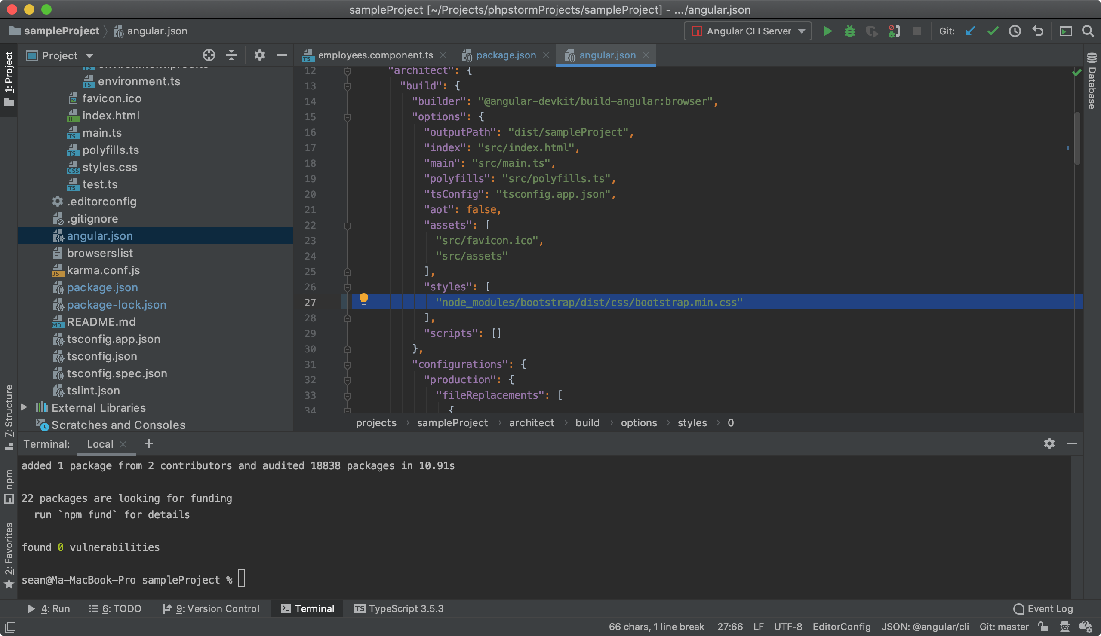
Task: Commit changes using the green checkmark icon
Action: [993, 31]
